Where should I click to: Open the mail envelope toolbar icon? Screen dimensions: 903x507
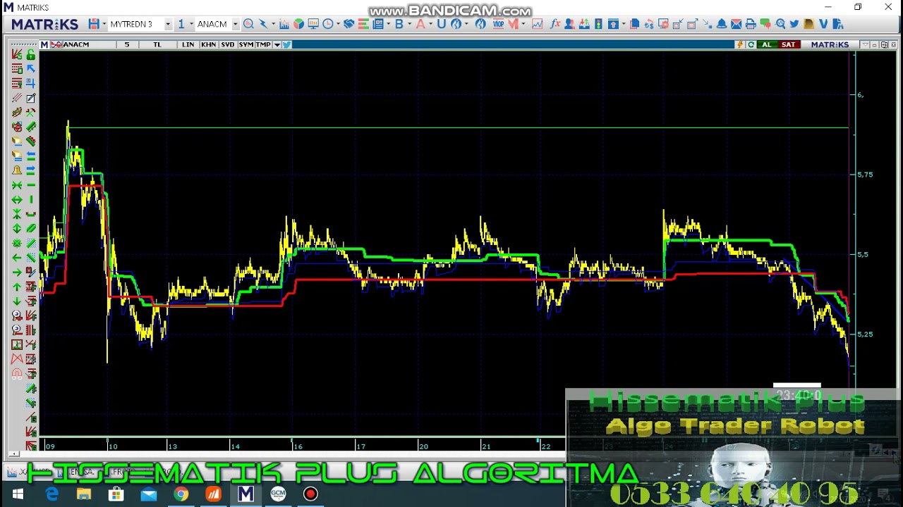(737, 24)
